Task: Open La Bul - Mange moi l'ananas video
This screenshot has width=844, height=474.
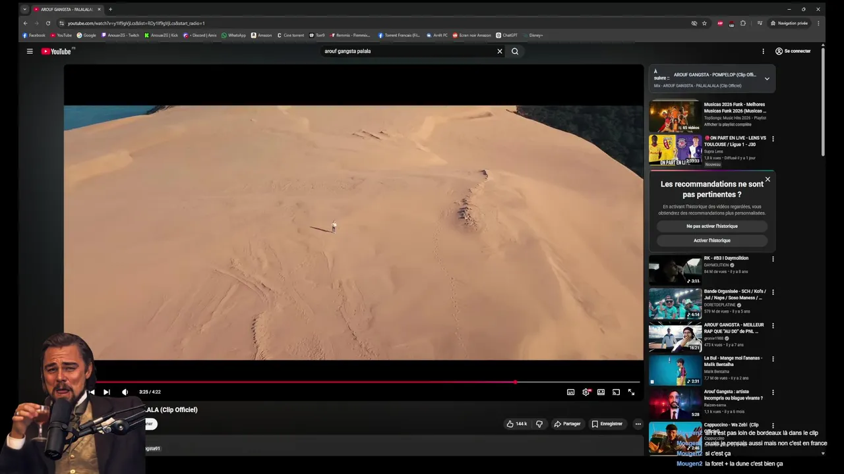Action: pyautogui.click(x=675, y=371)
